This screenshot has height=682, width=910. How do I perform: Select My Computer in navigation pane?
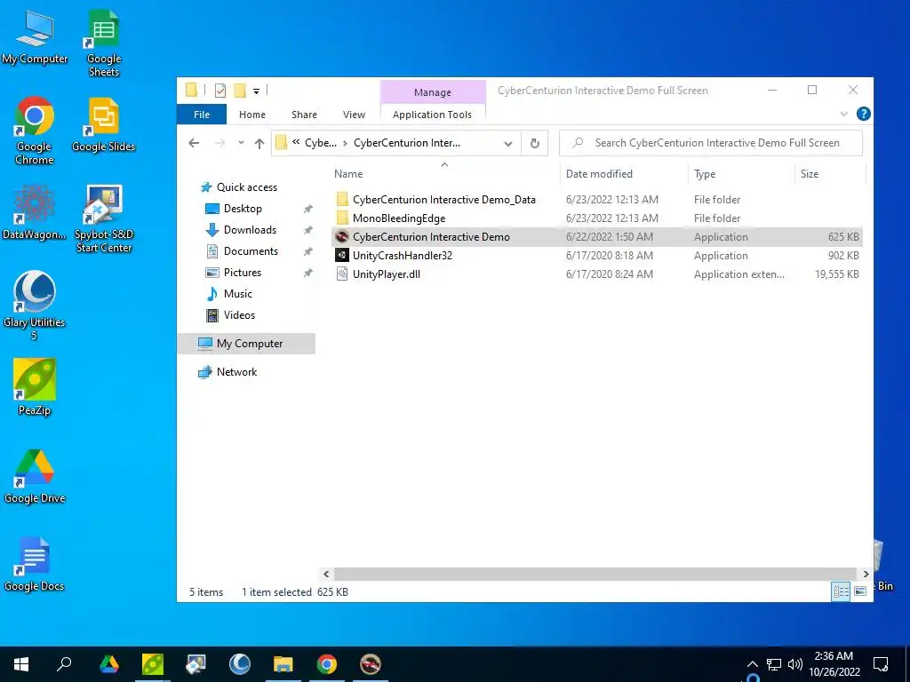tap(247, 344)
